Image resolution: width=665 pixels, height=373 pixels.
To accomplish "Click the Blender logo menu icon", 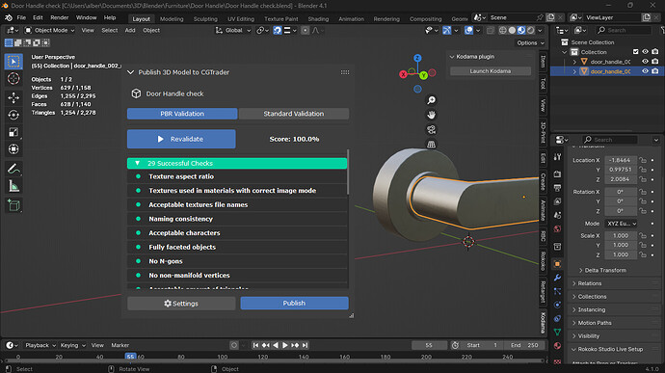I will [9, 17].
